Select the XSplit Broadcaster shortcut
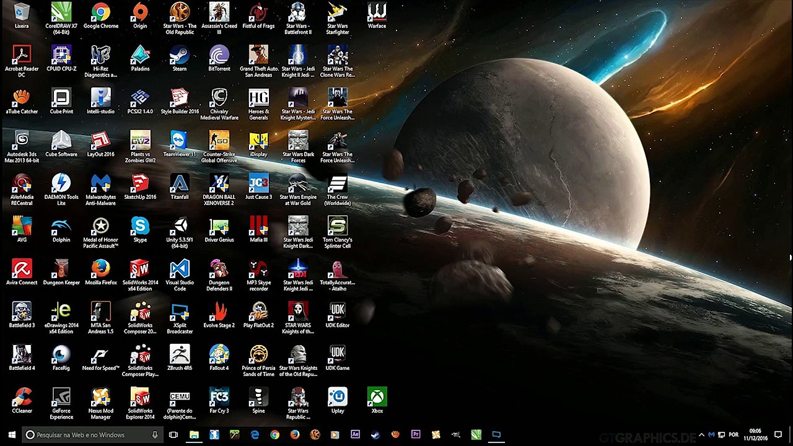Viewport: 793px width, 446px height. click(x=180, y=318)
